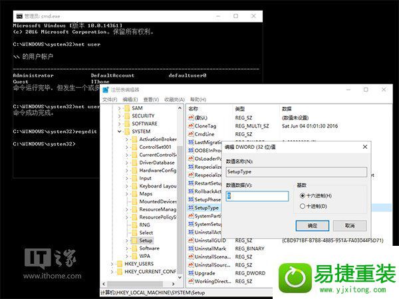Click the UninstallGUID string value icon

click(x=191, y=241)
